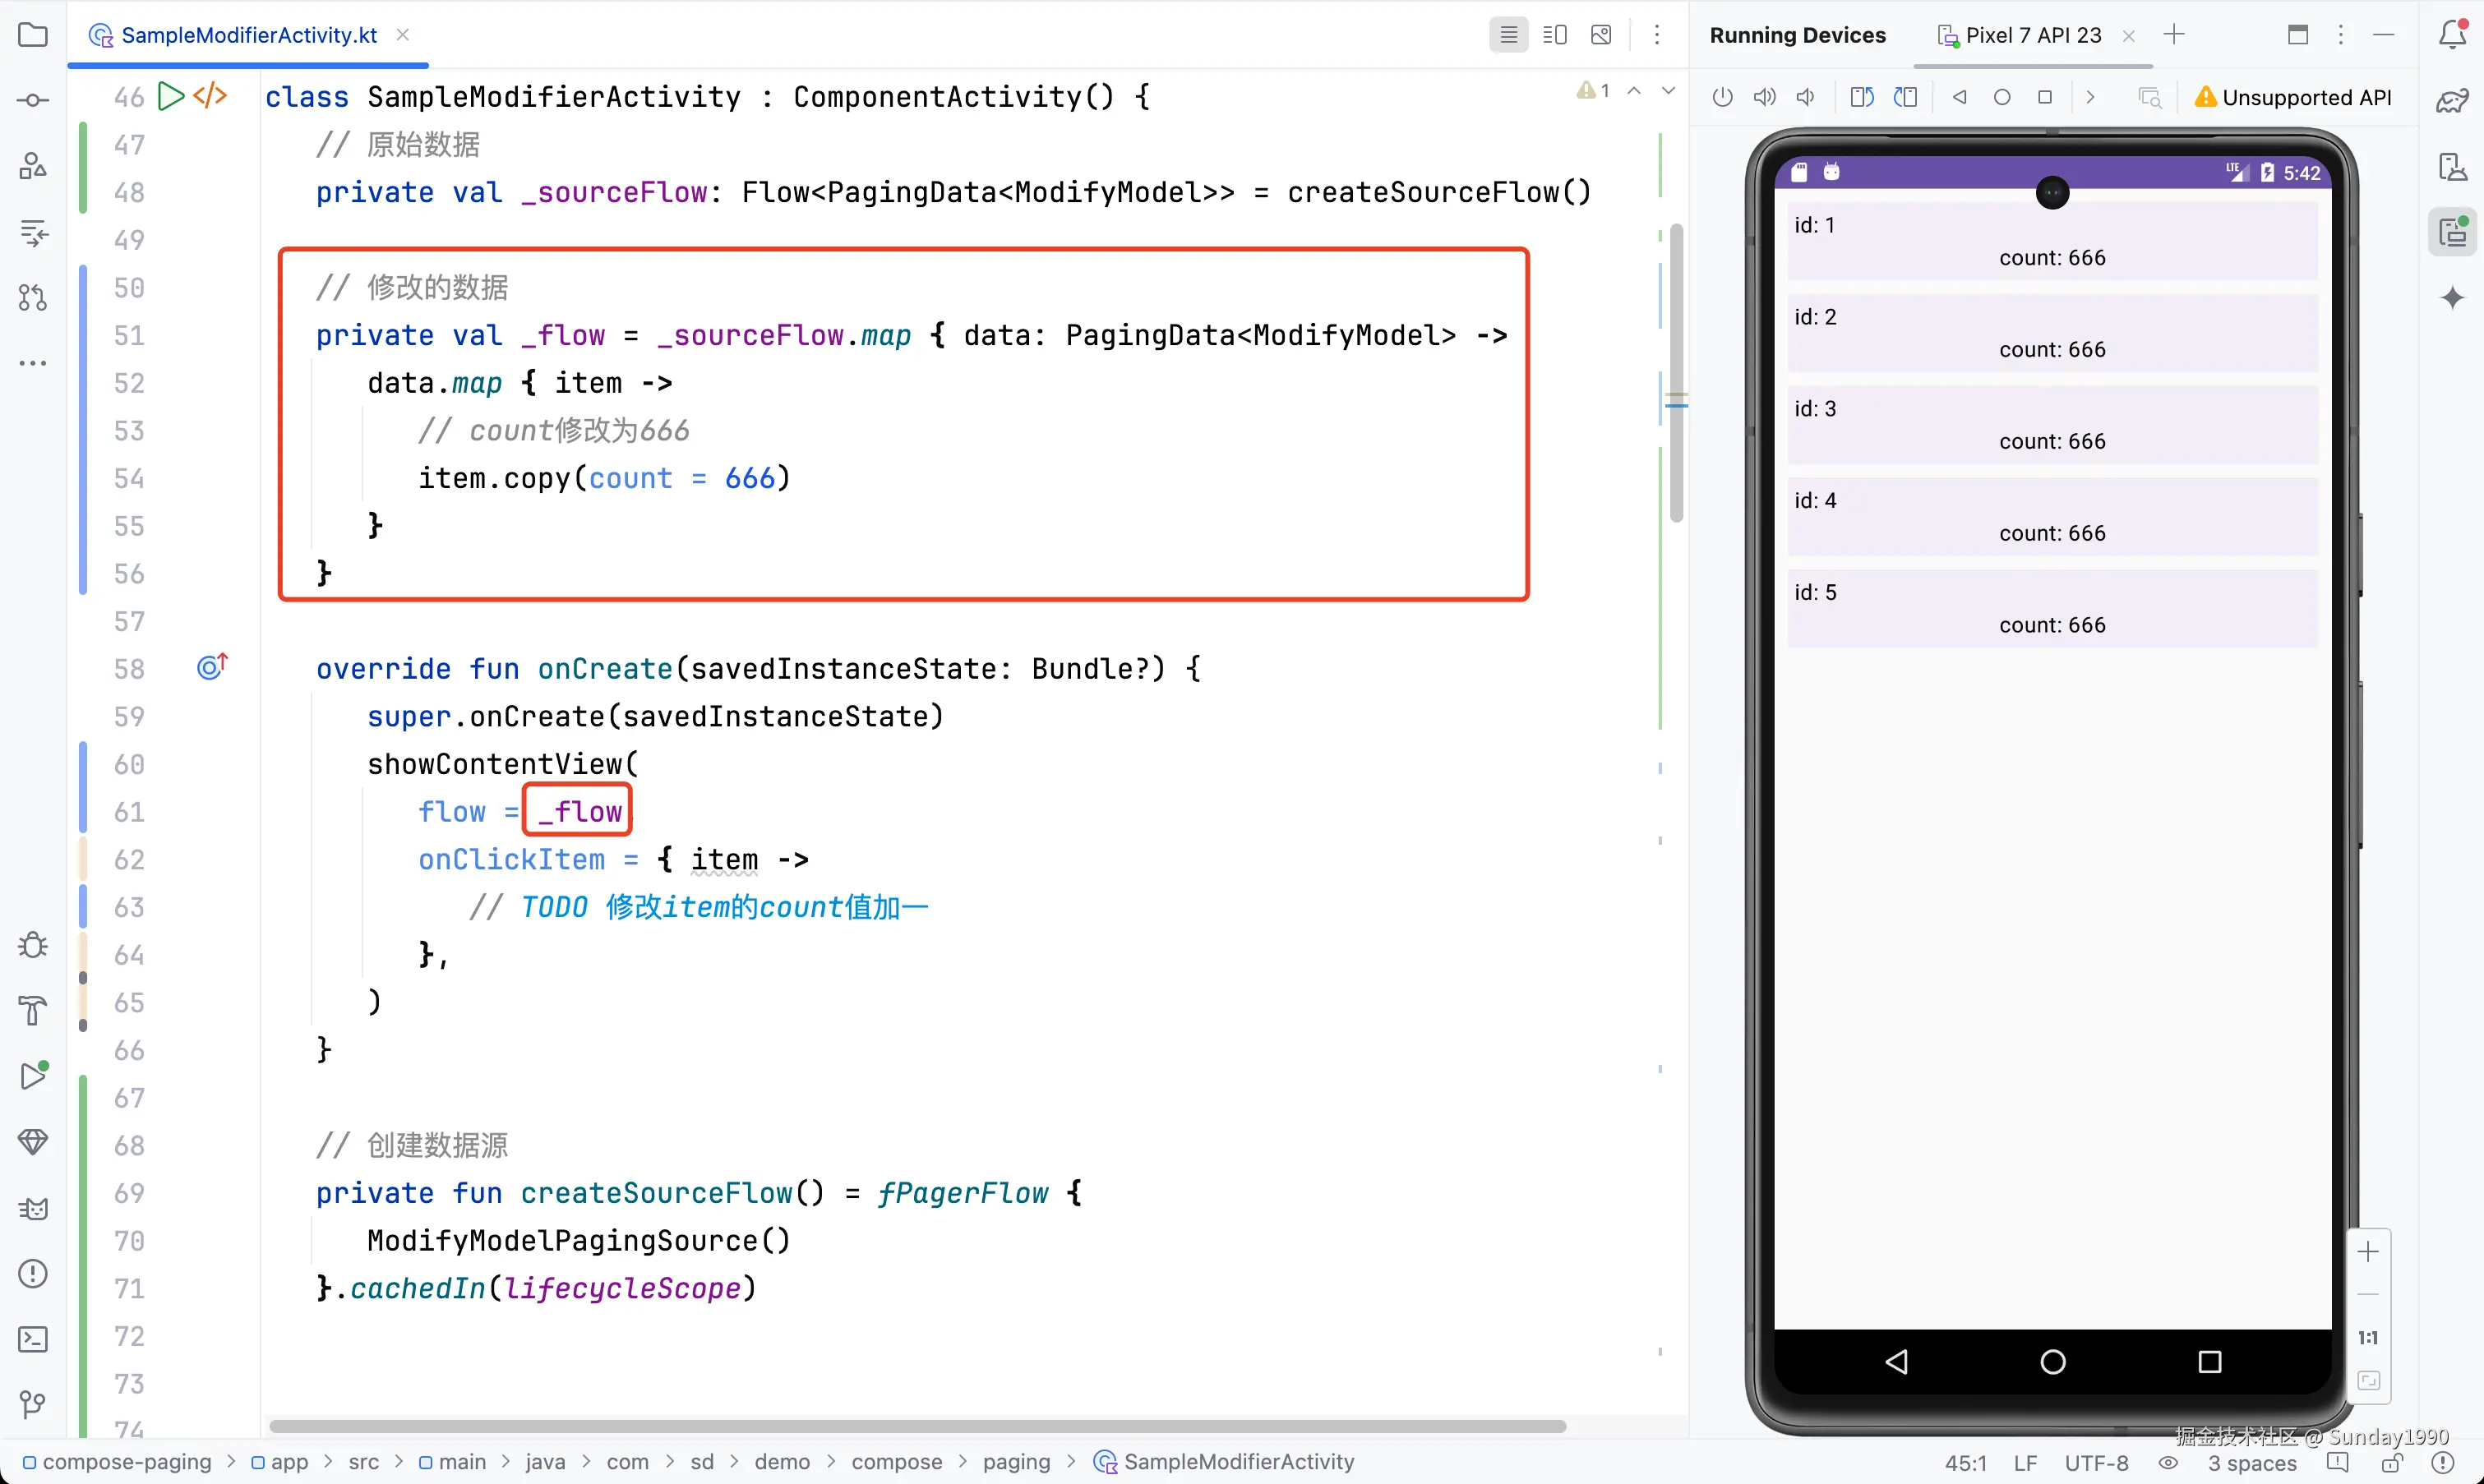Screen dimensions: 2484x1484
Task: Click the Run class gutter icon
Action: (171, 96)
